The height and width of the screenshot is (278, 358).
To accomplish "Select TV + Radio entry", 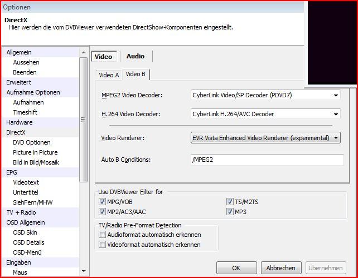I will click(x=41, y=212).
